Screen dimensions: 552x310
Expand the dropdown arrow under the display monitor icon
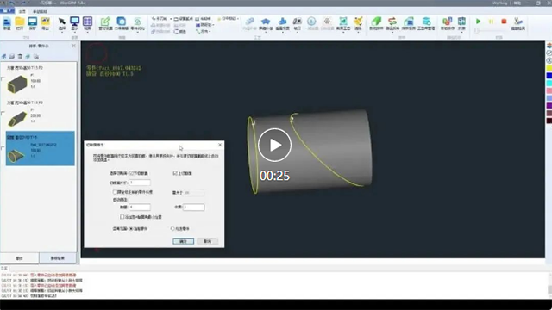pos(75,32)
